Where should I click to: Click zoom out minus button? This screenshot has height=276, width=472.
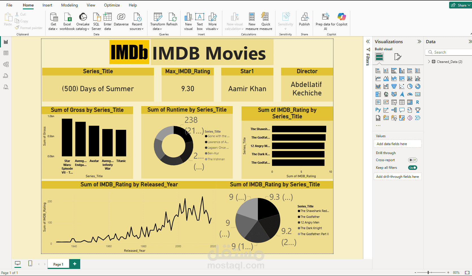click(415, 273)
